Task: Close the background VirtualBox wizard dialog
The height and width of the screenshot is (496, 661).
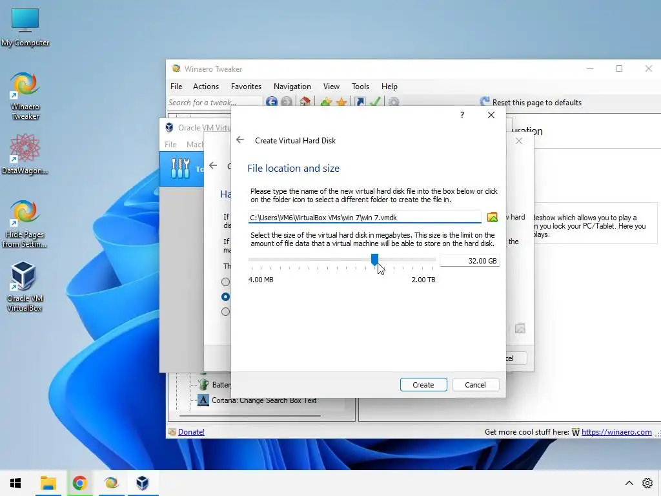Action: pos(519,141)
